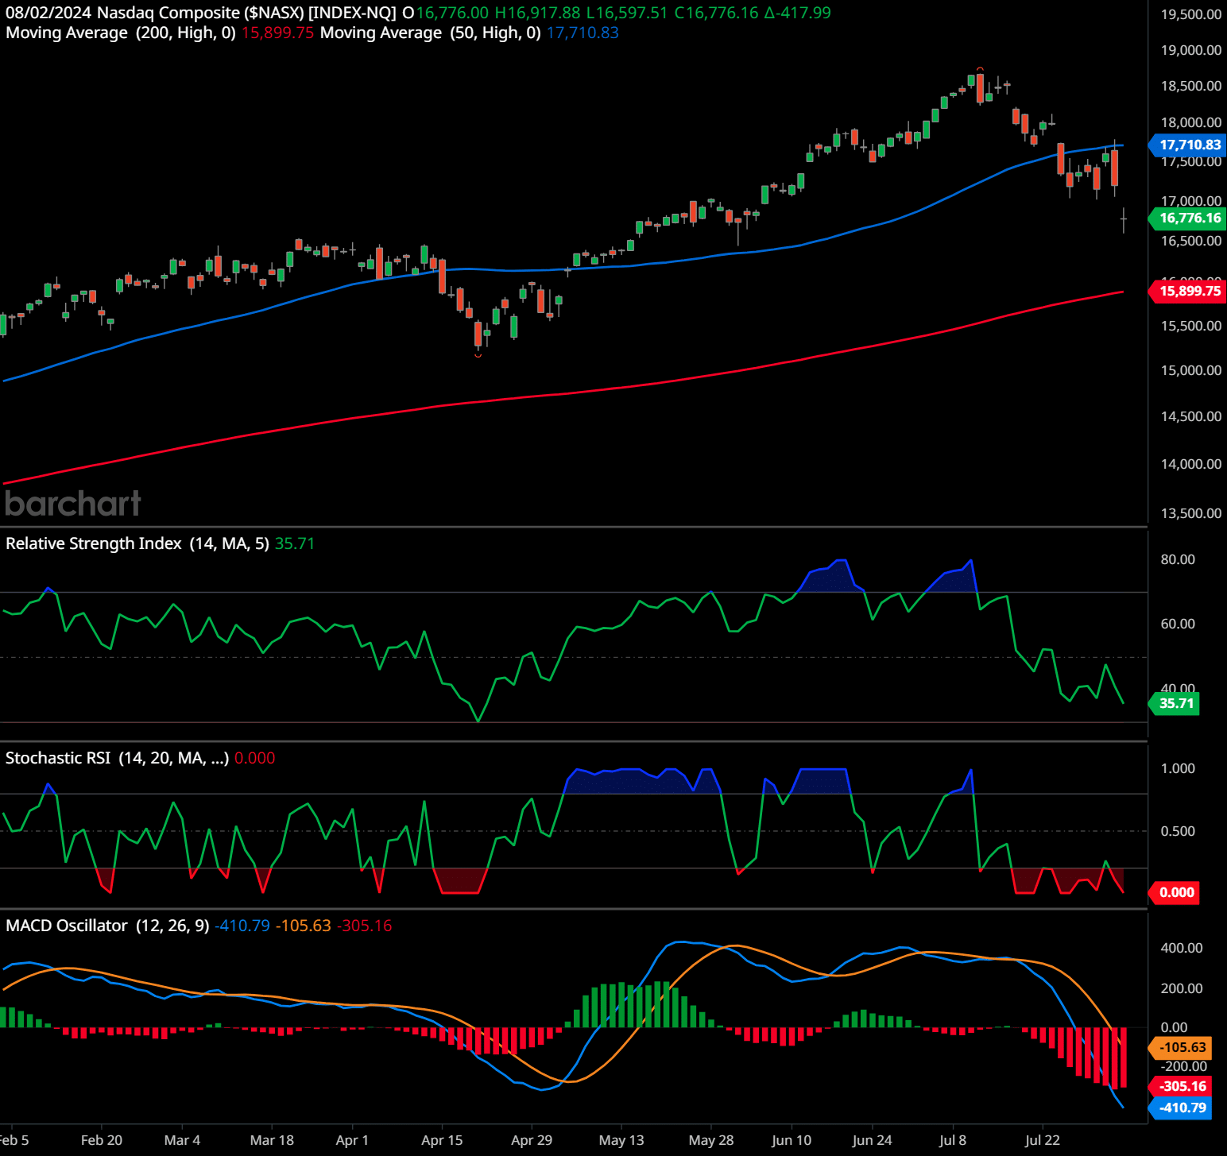Click the Mar 18 date axis label
The image size is (1227, 1156).
272,1140
